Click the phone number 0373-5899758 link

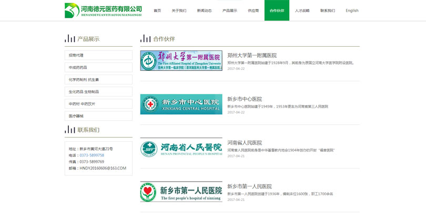(92, 155)
